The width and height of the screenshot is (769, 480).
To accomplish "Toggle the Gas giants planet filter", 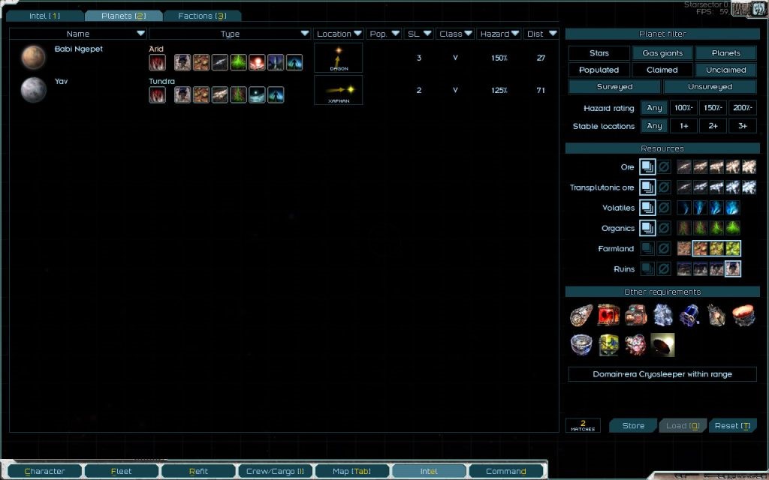I will [662, 53].
